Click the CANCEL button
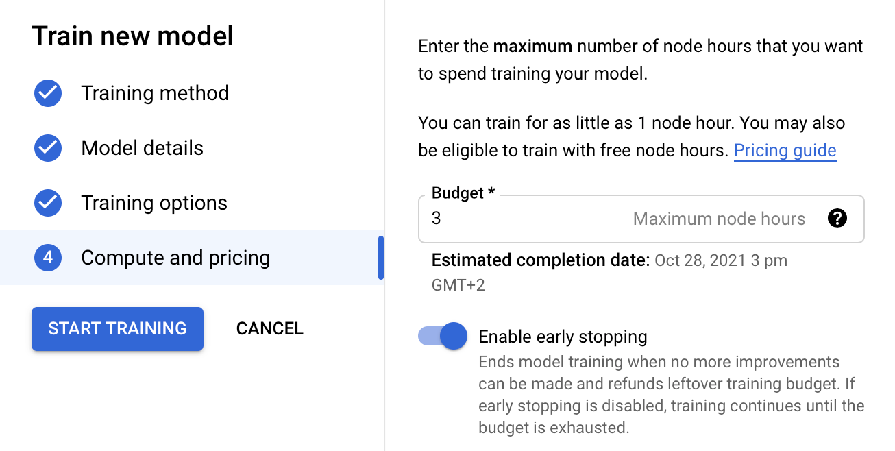 [269, 328]
